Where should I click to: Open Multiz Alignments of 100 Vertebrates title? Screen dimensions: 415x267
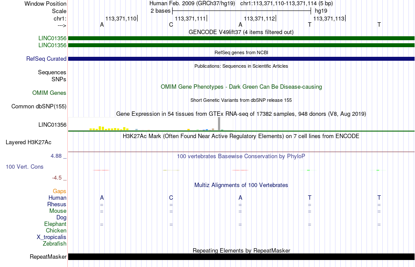point(241,185)
